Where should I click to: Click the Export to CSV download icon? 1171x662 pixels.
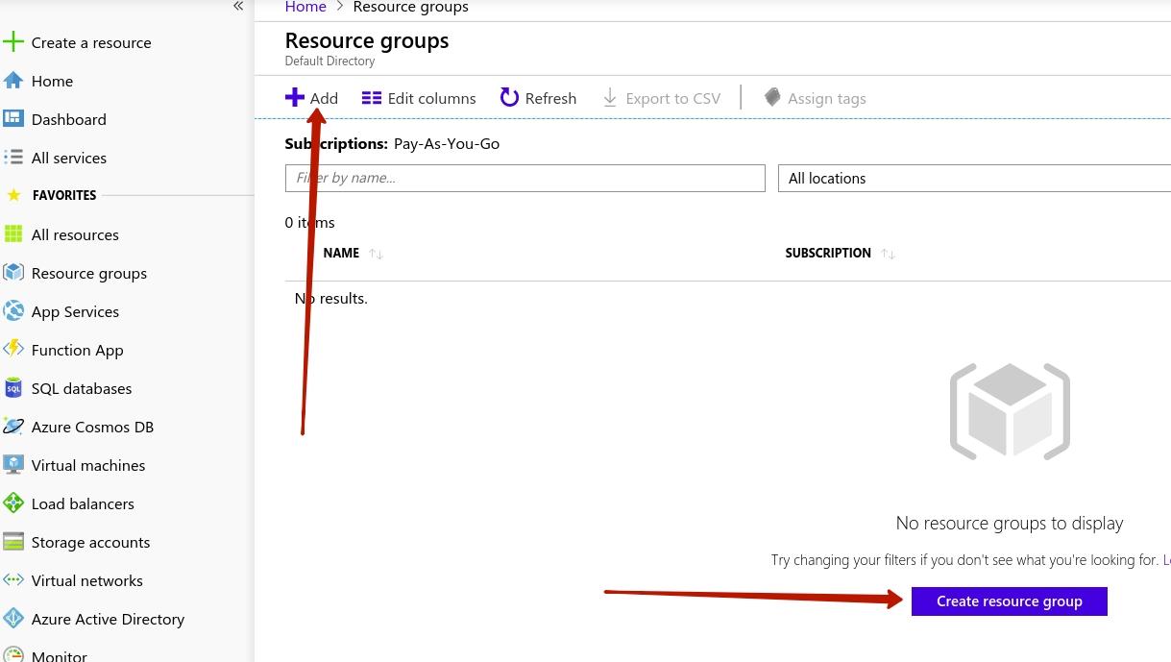click(610, 98)
